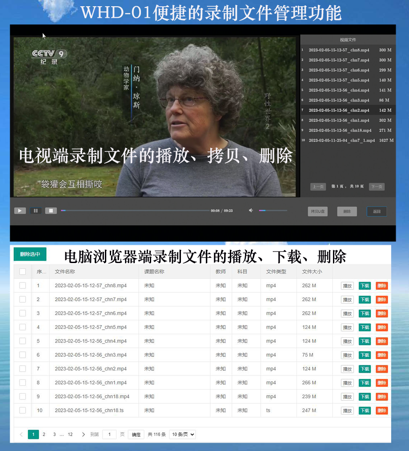Click 删除 for the chn18.ts row
Screen dimensions: 409x451
click(x=381, y=411)
